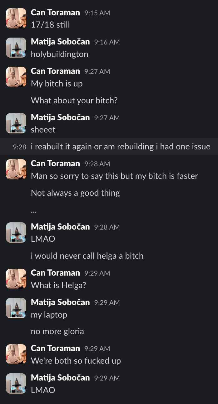Select Can's avatar beside "My bitch is up"
218x404 pixels.
point(16,77)
